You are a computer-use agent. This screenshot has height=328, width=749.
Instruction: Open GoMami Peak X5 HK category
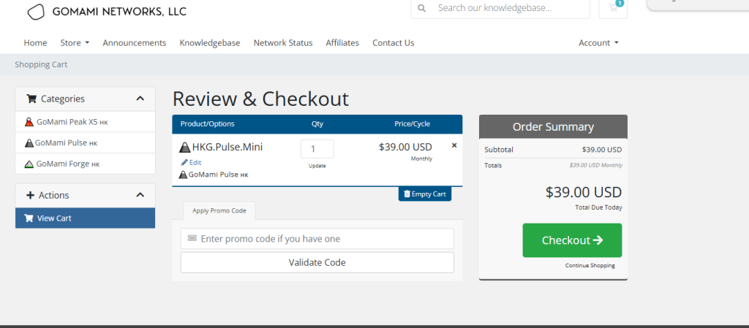85,122
